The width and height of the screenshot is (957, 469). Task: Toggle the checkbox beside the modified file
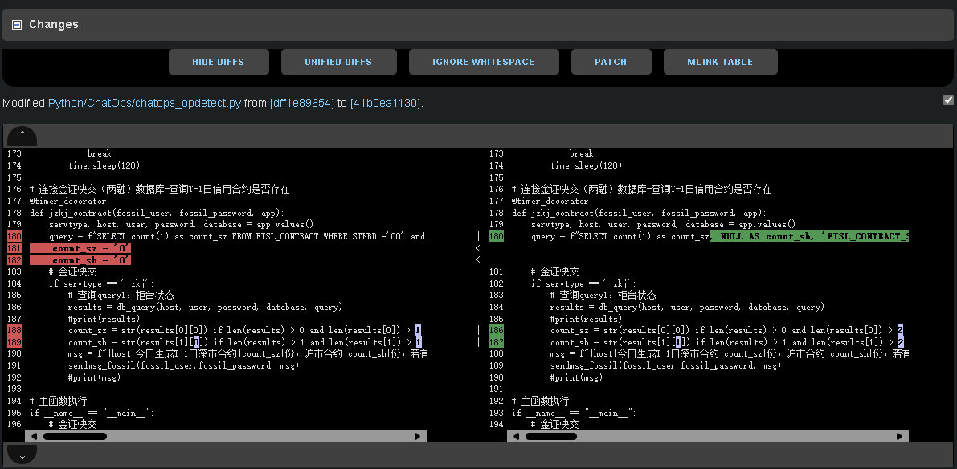pos(948,100)
